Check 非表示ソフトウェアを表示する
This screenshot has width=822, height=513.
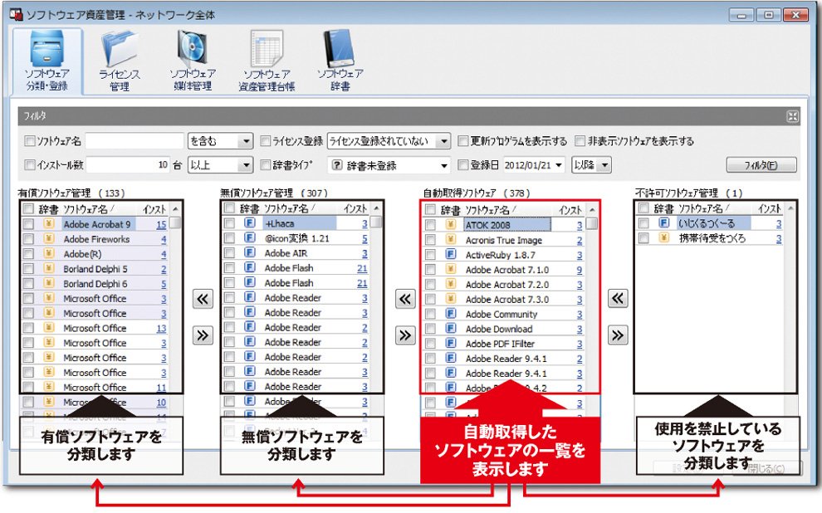click(580, 141)
